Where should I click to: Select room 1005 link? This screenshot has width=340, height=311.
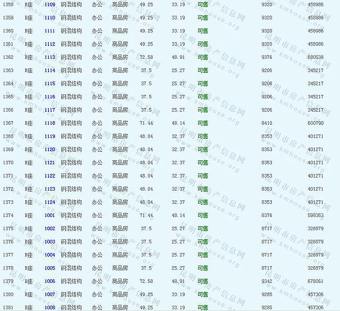pos(50,268)
